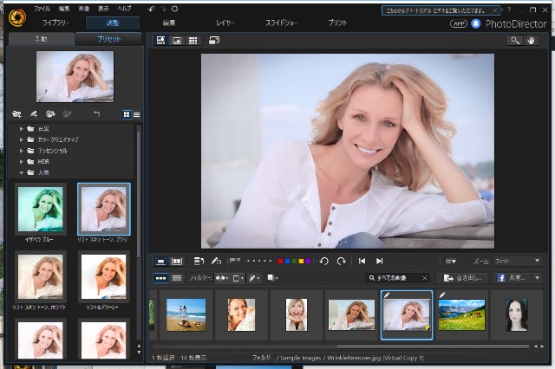Image resolution: width=555 pixels, height=369 pixels.
Task: Switch to the ライブラリー tab
Action: tap(56, 23)
